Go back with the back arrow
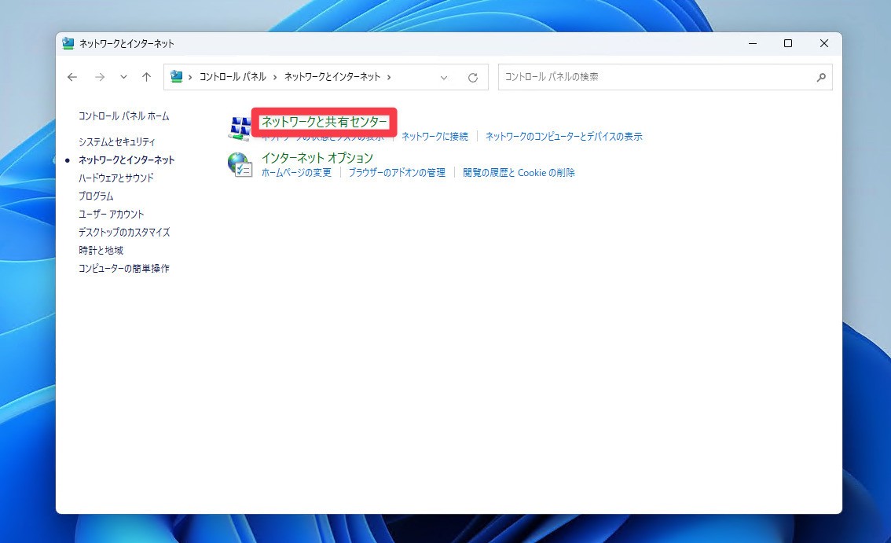Image resolution: width=891 pixels, height=543 pixels. coord(72,77)
